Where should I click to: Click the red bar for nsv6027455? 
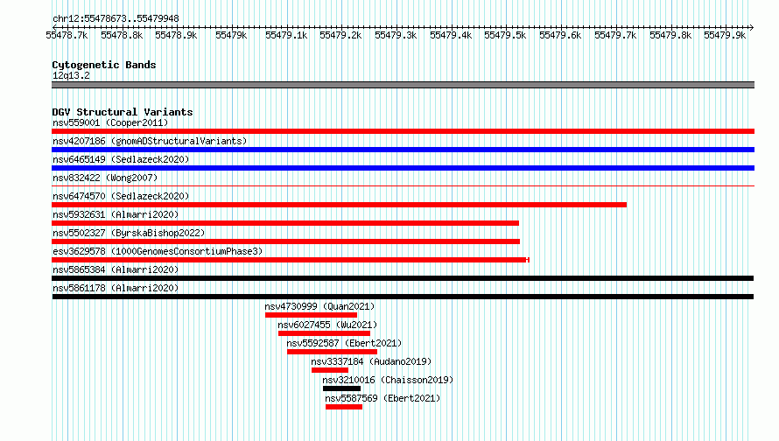pyautogui.click(x=325, y=333)
